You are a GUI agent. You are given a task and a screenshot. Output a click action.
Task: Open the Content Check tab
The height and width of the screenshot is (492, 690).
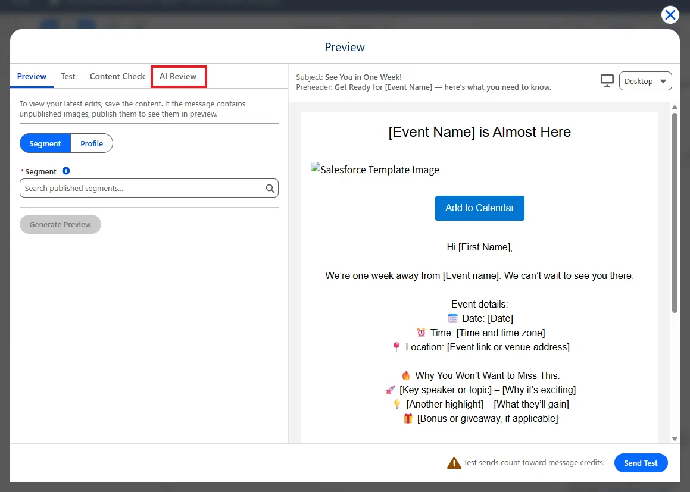[117, 76]
